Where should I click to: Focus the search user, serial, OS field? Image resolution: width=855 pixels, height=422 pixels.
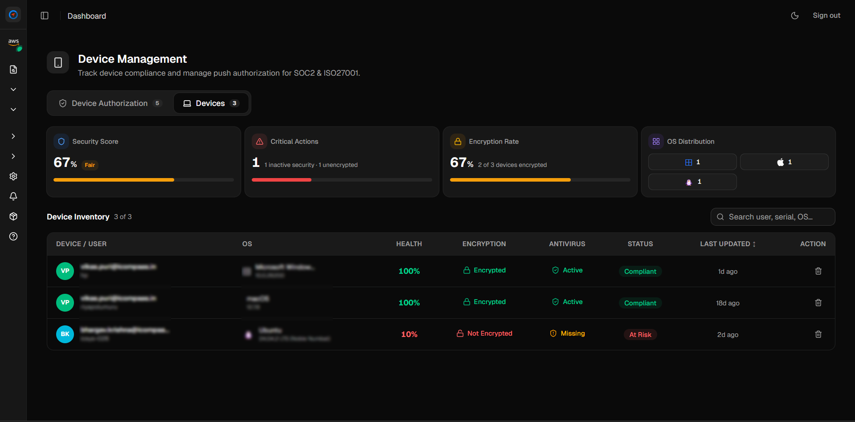773,217
